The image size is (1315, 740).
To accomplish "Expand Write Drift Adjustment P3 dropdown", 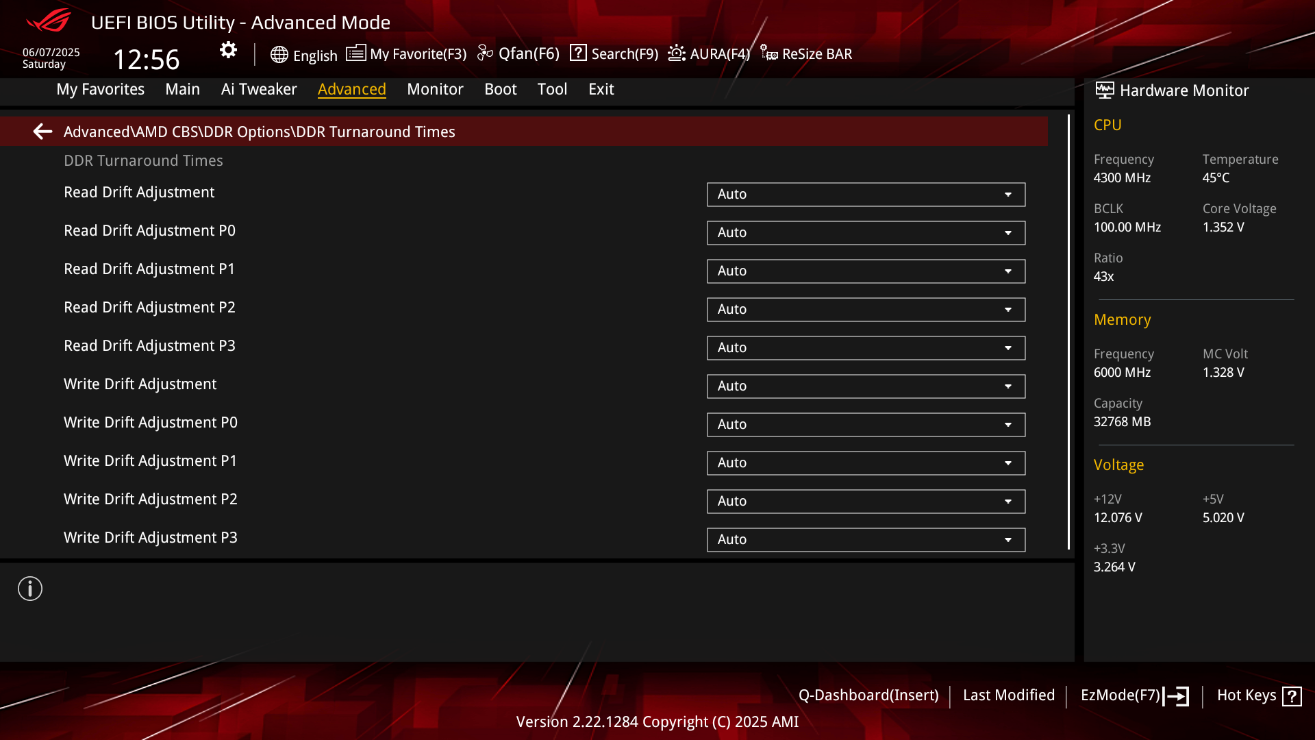I will 866,540.
